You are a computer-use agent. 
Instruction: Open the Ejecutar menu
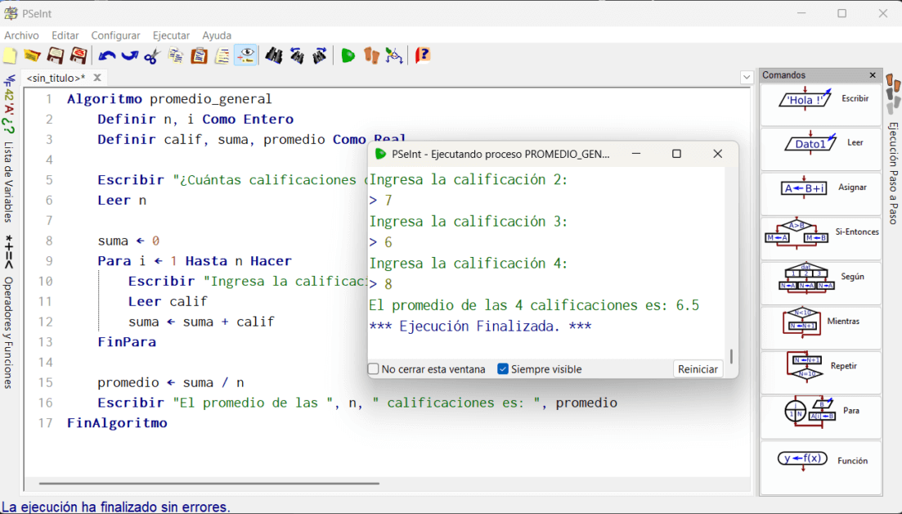tap(171, 35)
